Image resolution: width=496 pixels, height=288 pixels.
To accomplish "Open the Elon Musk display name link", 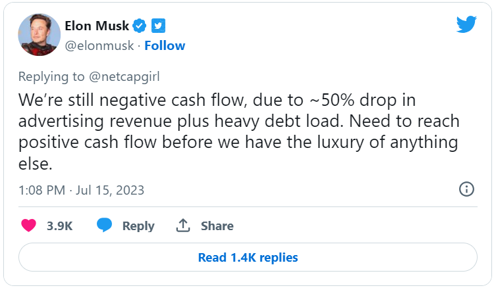I will pos(97,26).
